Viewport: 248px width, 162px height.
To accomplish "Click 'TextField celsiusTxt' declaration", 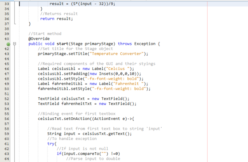I will (x=61, y=99).
